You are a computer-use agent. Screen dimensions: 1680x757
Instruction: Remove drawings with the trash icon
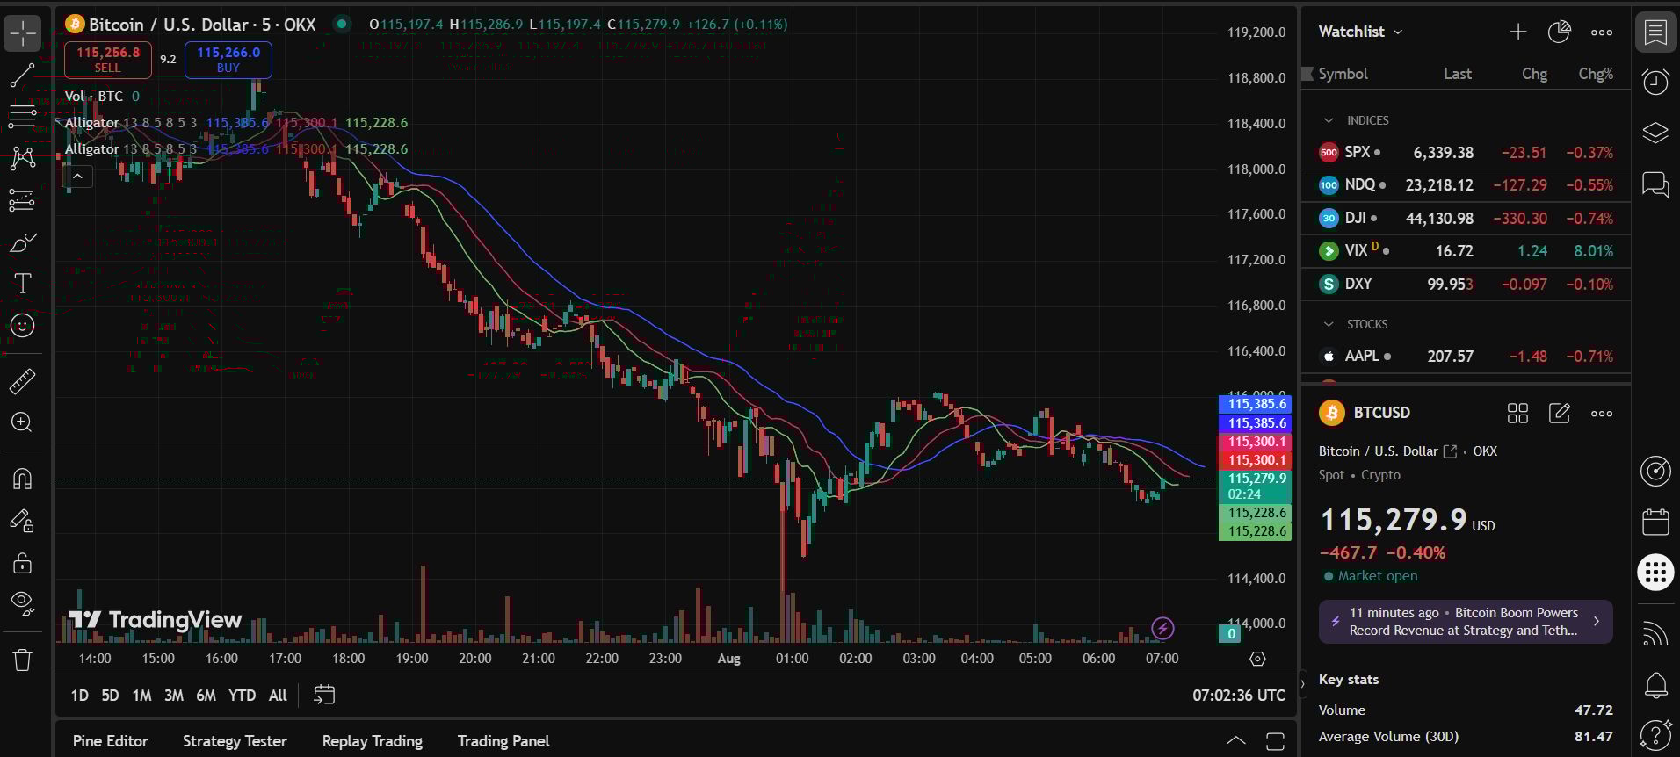pyautogui.click(x=22, y=660)
